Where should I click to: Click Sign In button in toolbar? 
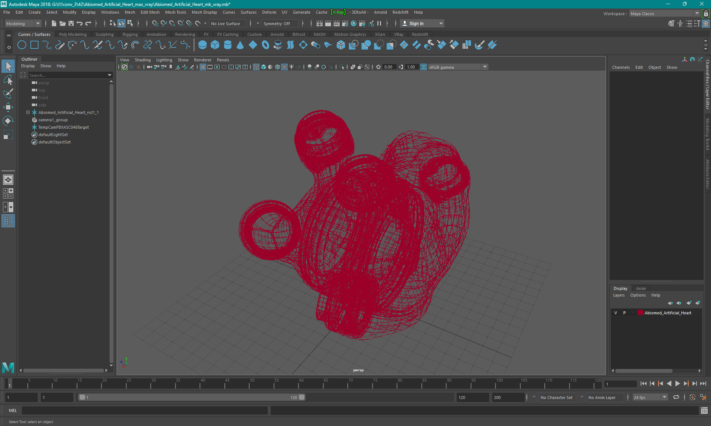tap(417, 23)
